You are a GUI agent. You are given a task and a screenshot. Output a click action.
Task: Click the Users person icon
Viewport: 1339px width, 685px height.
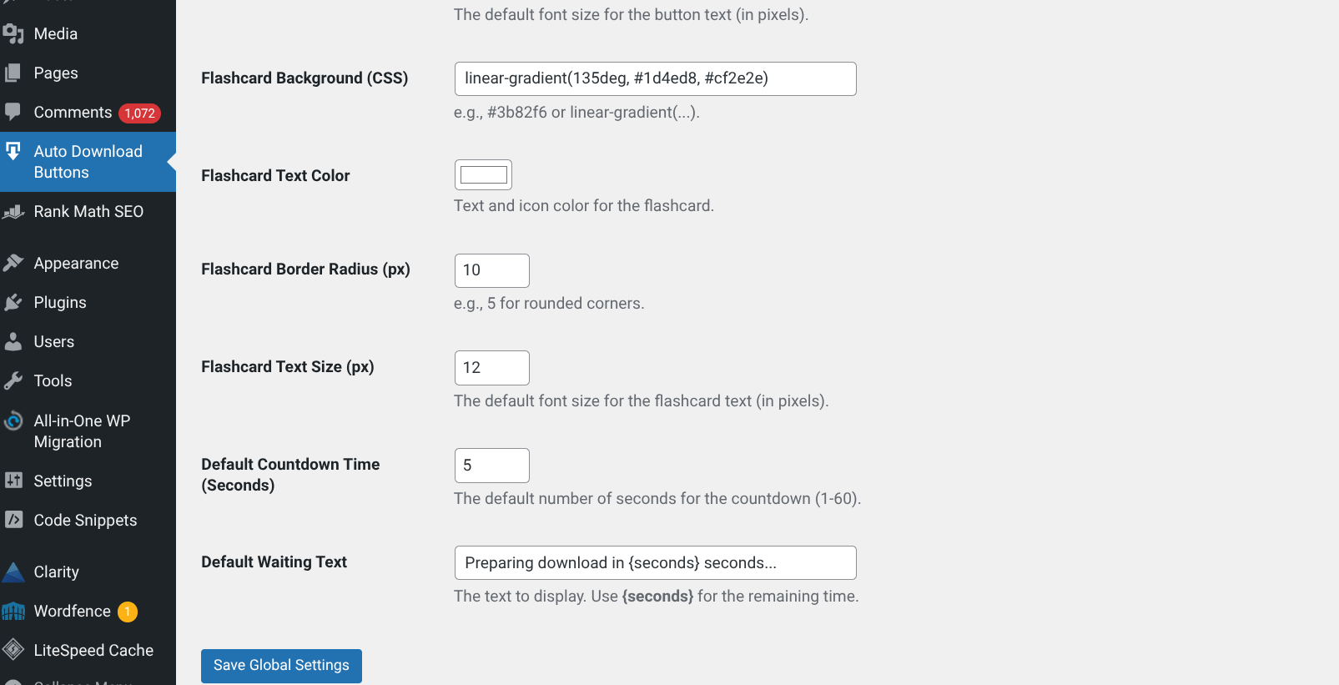coord(13,341)
